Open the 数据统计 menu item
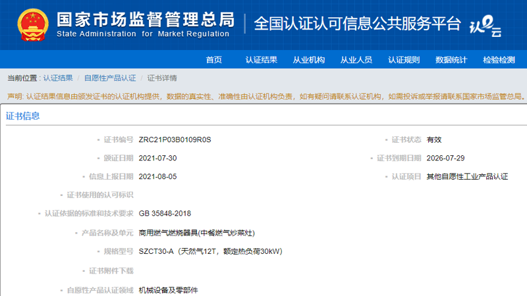Screen dimensions: 527x296 pyautogui.click(x=451, y=60)
